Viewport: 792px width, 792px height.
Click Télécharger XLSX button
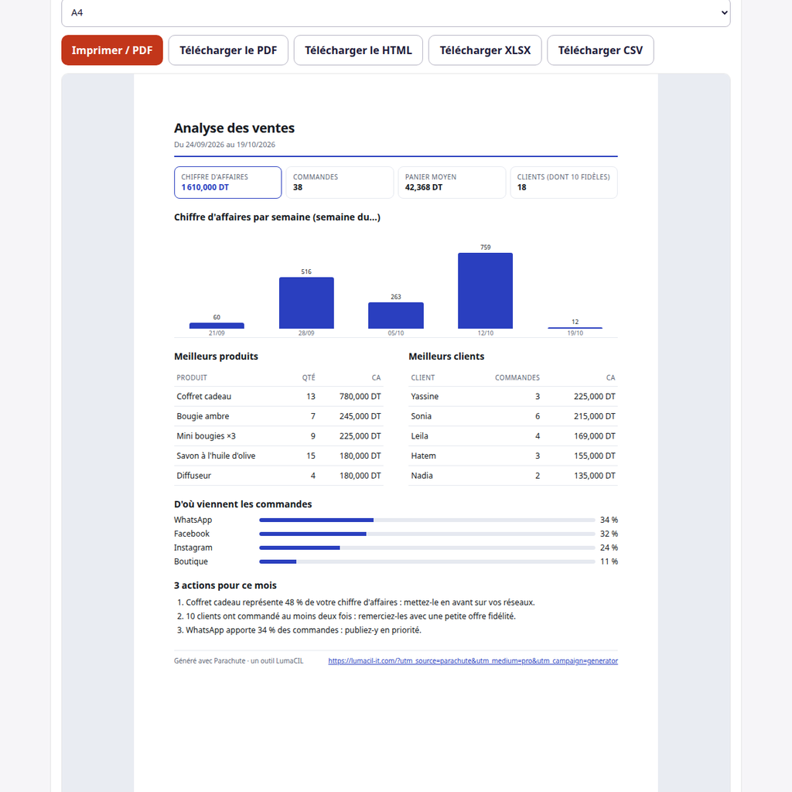coord(485,50)
